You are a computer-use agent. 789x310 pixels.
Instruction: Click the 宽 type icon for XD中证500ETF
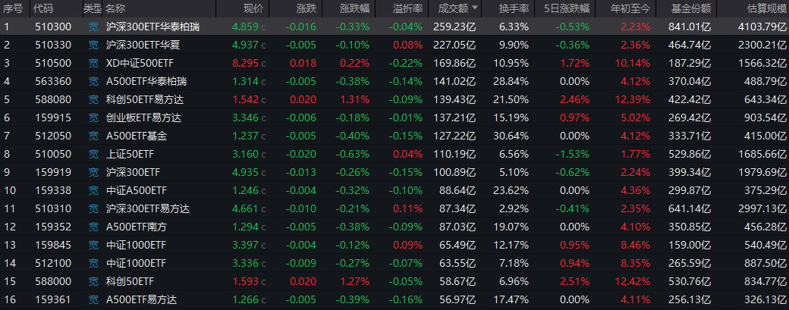[x=93, y=62]
